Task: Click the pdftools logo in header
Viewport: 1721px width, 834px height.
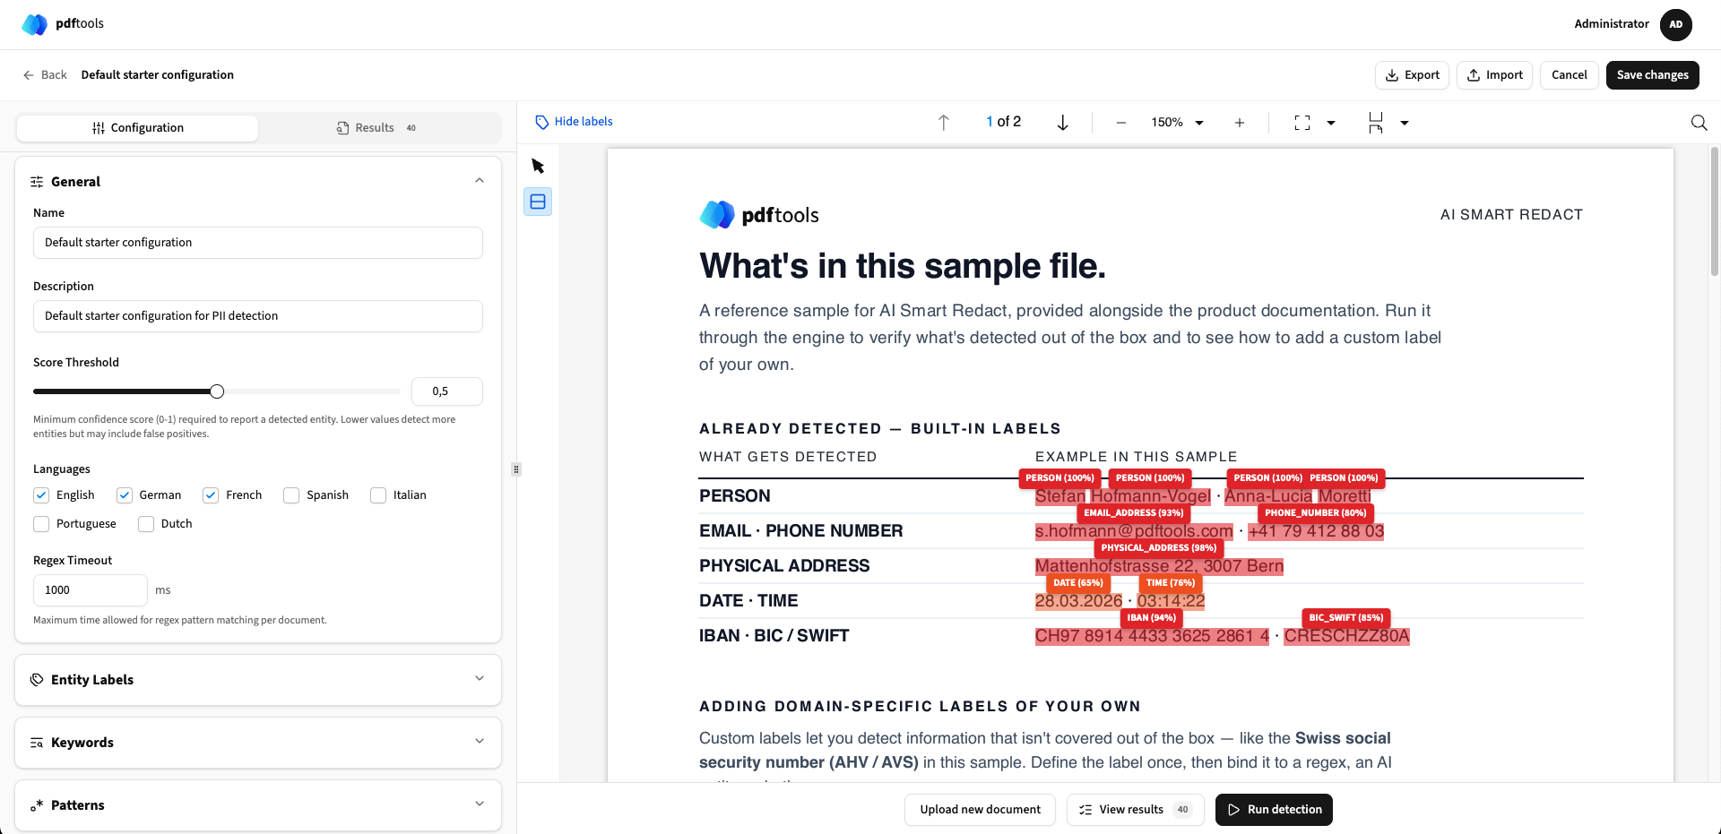Action: (63, 24)
